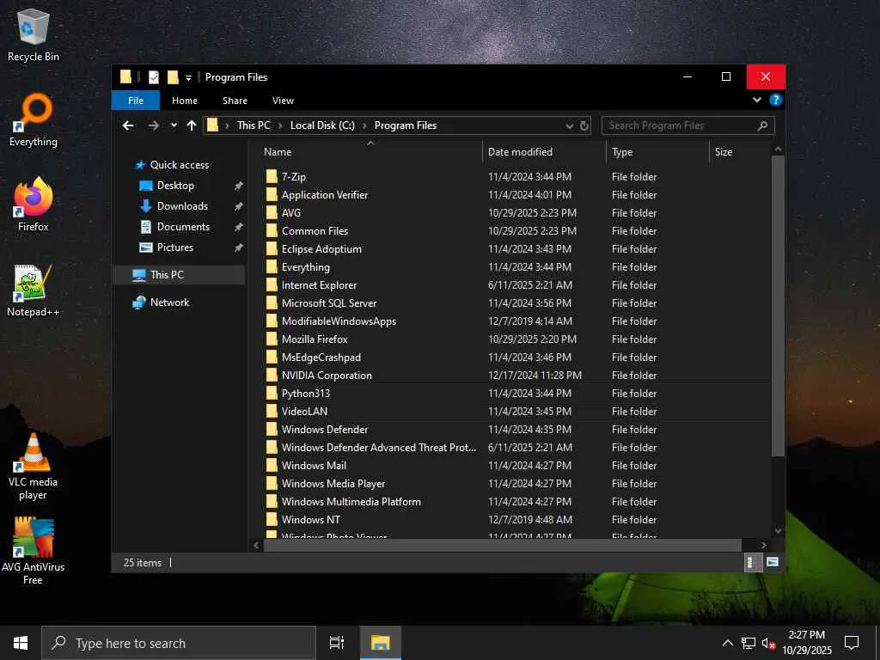Viewport: 880px width, 660px height.
Task: Select Network in navigation pane
Action: (x=169, y=302)
